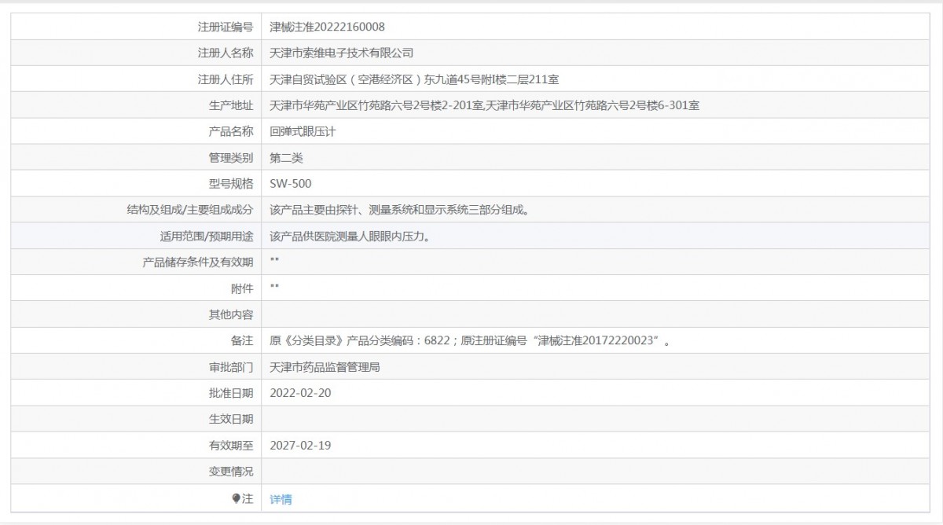Screen dimensions: 943x525
Task: Select expiry date 2027-02-19
Action: (x=300, y=446)
